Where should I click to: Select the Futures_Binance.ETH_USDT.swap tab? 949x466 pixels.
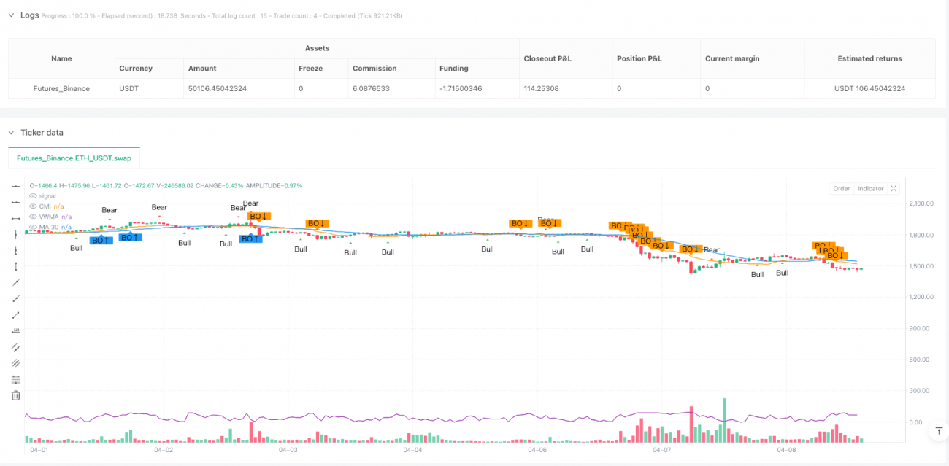[x=74, y=158]
